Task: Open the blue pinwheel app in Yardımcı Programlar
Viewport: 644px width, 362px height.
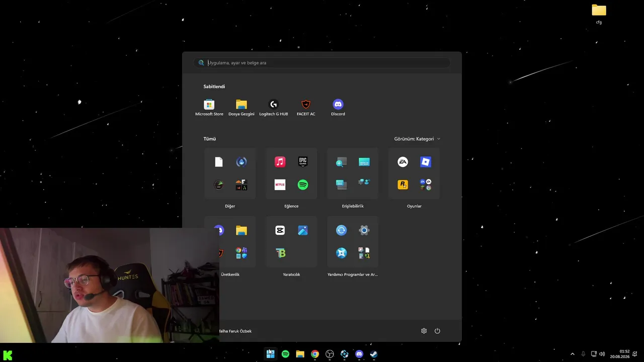Action: point(342,253)
